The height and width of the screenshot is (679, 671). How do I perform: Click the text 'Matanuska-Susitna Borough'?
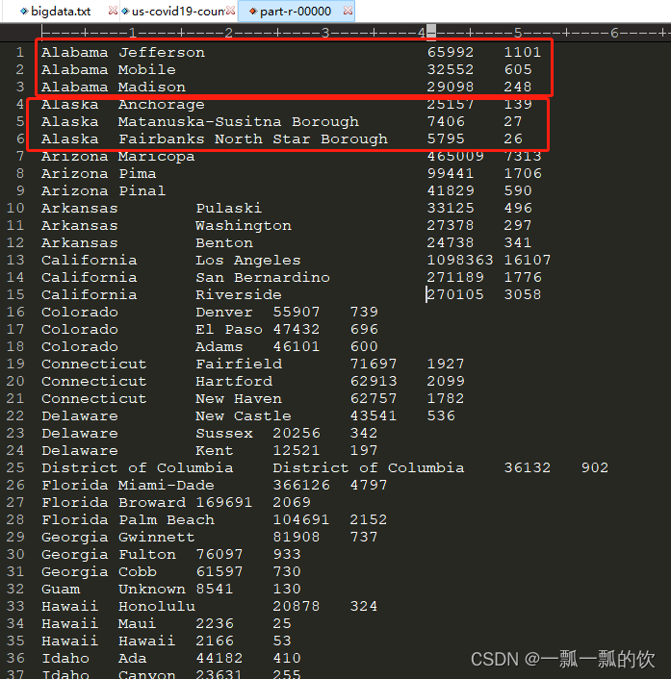pyautogui.click(x=239, y=122)
